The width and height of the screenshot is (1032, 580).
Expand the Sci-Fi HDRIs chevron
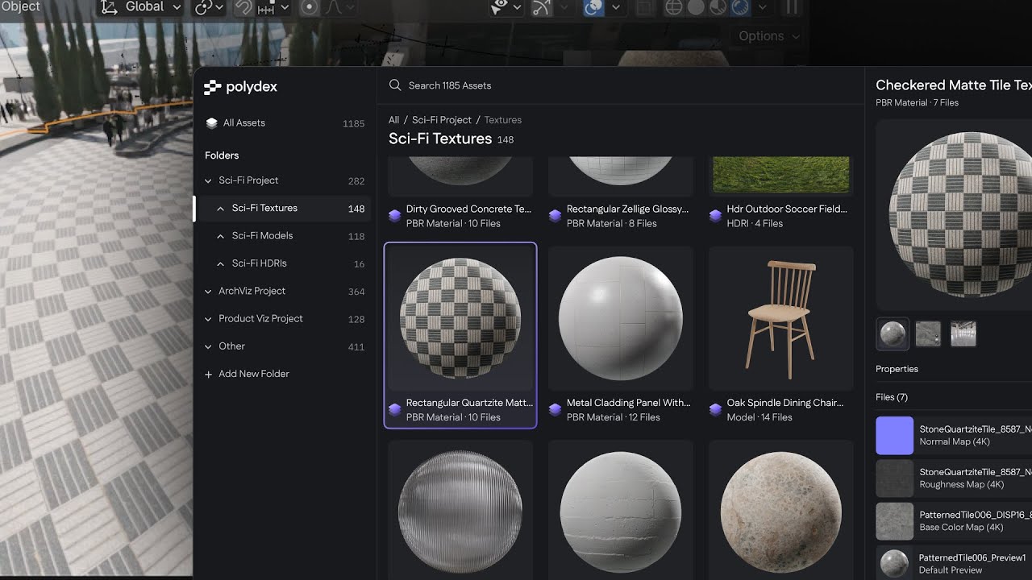[x=221, y=263]
